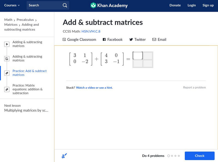Viewport: 218px width, 162px height.
Task: Click the Report a problem link
Action: click(x=194, y=88)
